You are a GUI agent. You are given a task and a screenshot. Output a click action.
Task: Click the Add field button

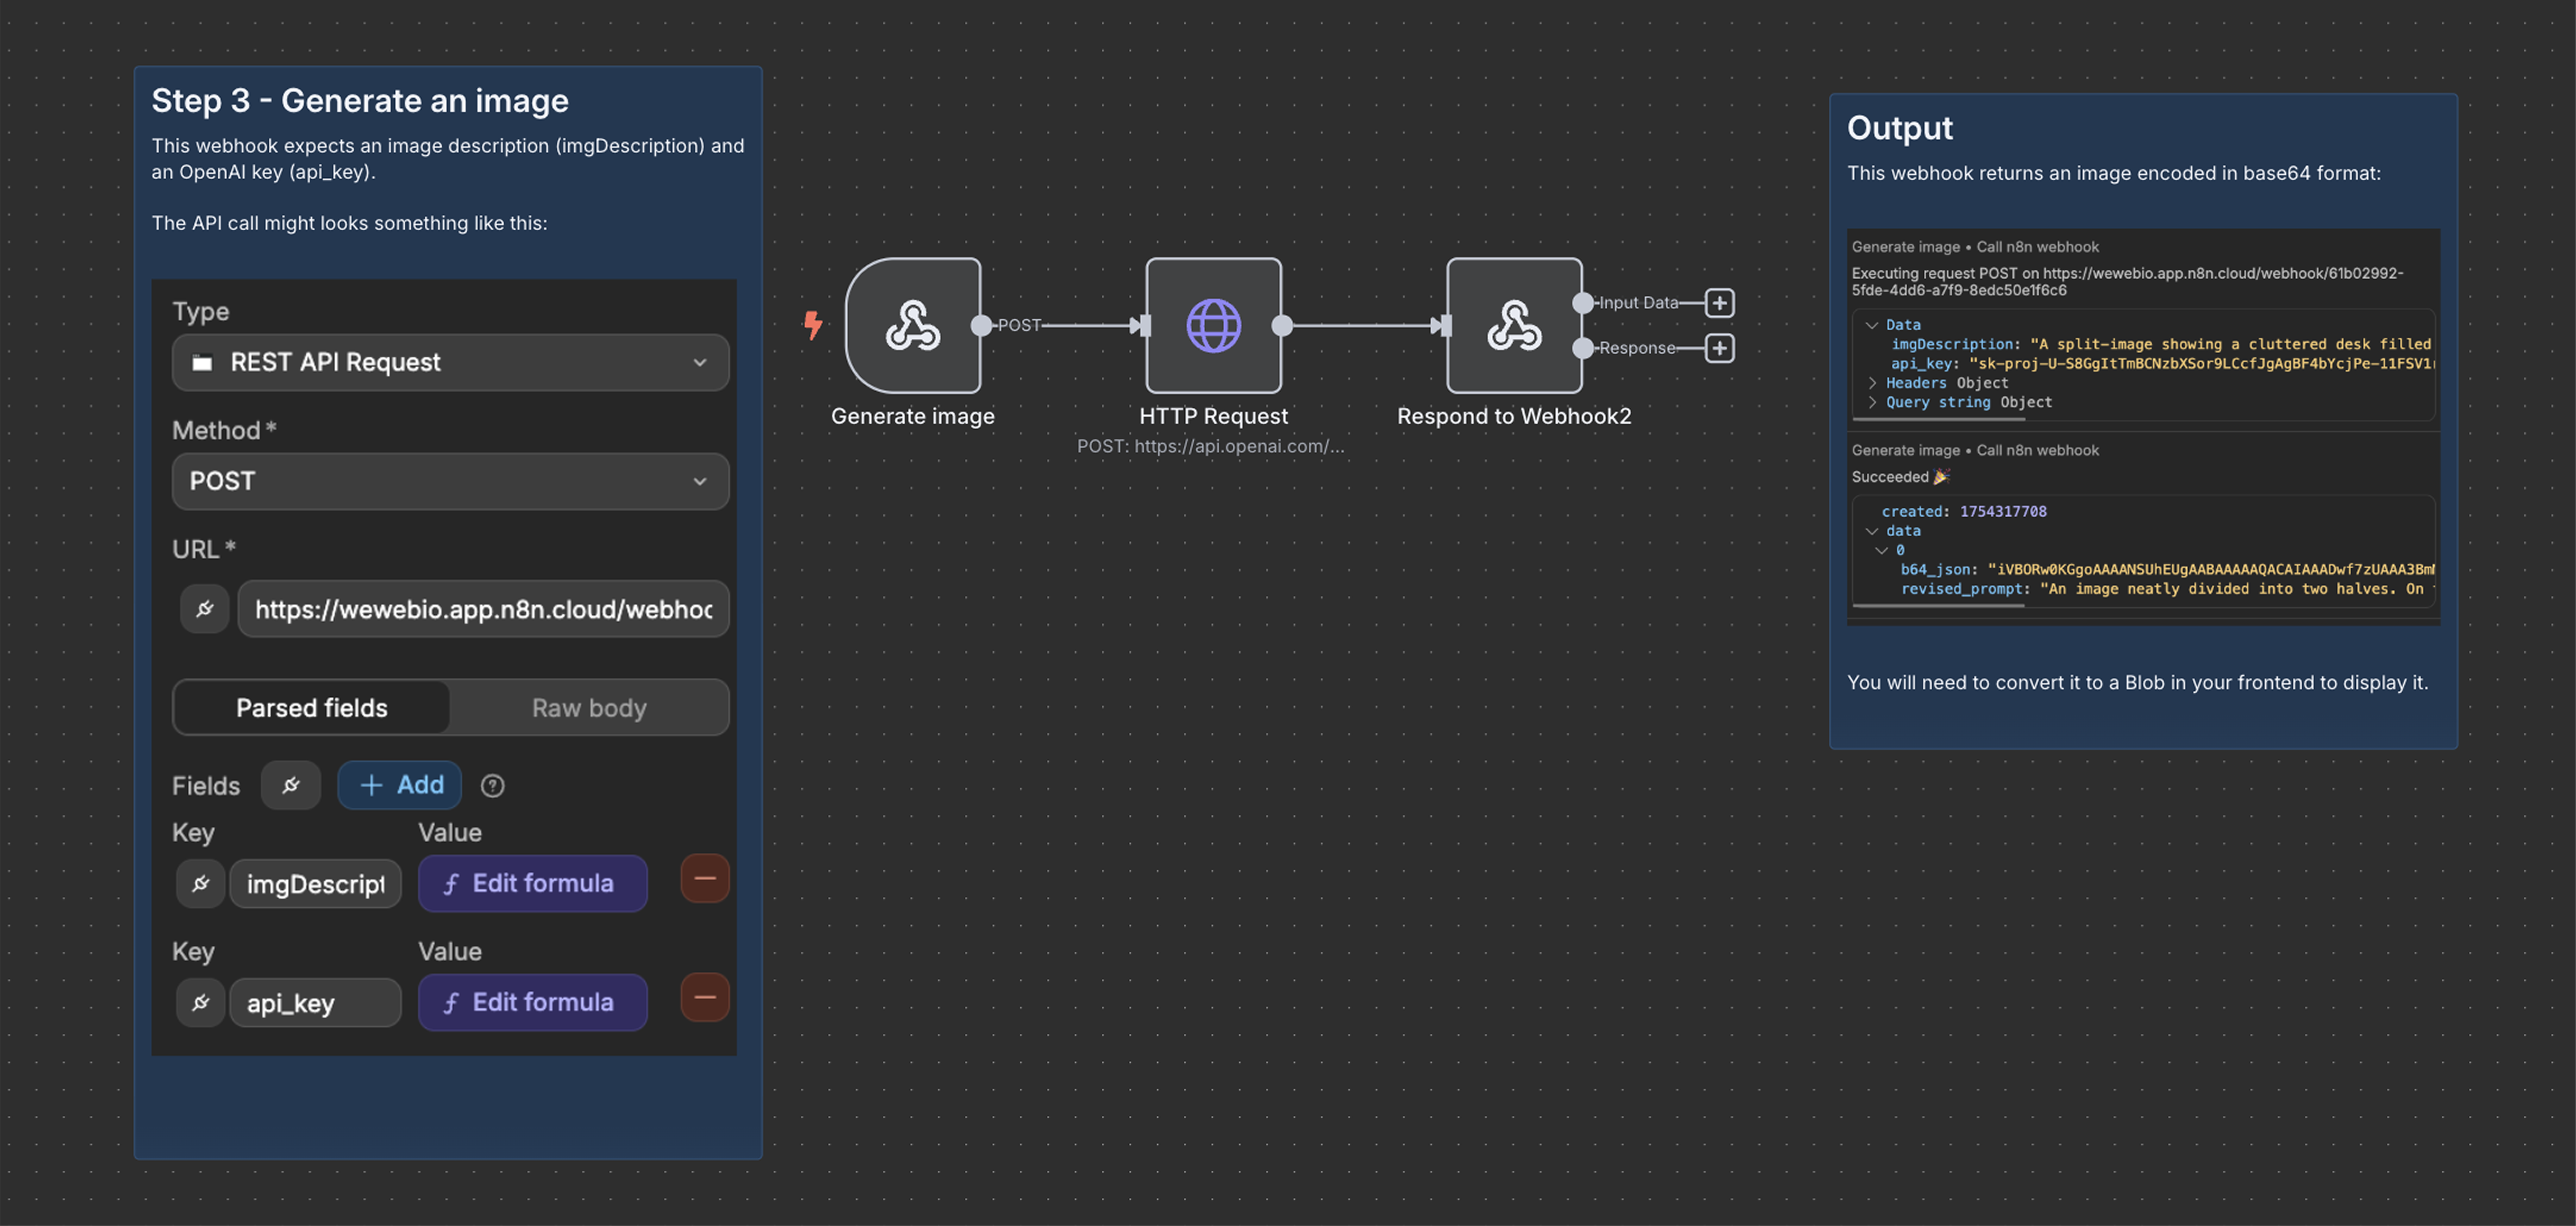pyautogui.click(x=400, y=785)
